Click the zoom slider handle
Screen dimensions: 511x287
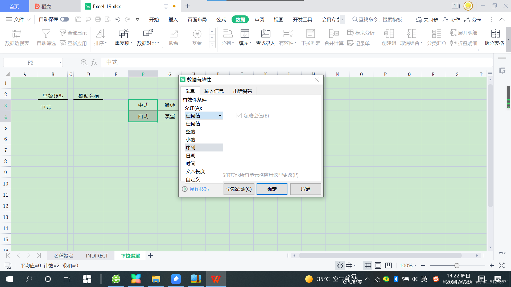pyautogui.click(x=457, y=265)
